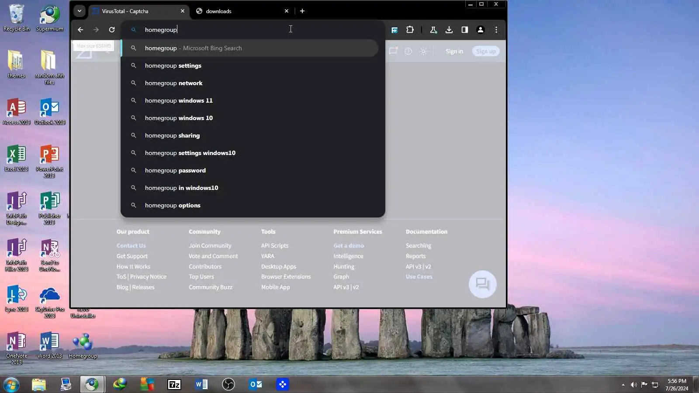The image size is (699, 393).
Task: Open the Contact Us footer link
Action: (x=131, y=246)
